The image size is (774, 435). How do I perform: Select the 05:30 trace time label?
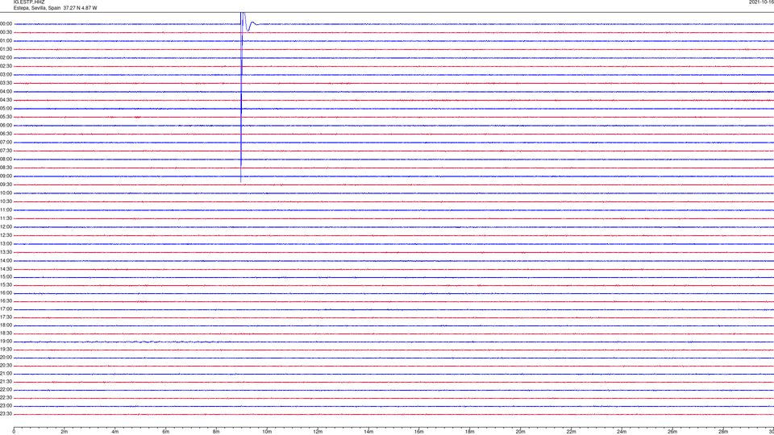[6, 117]
